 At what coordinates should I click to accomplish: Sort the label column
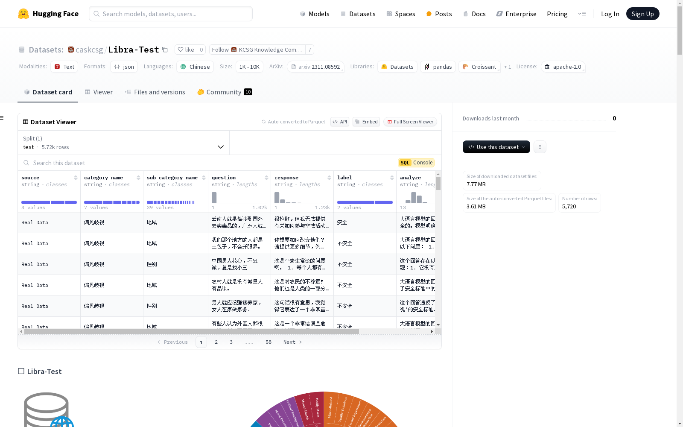392,178
